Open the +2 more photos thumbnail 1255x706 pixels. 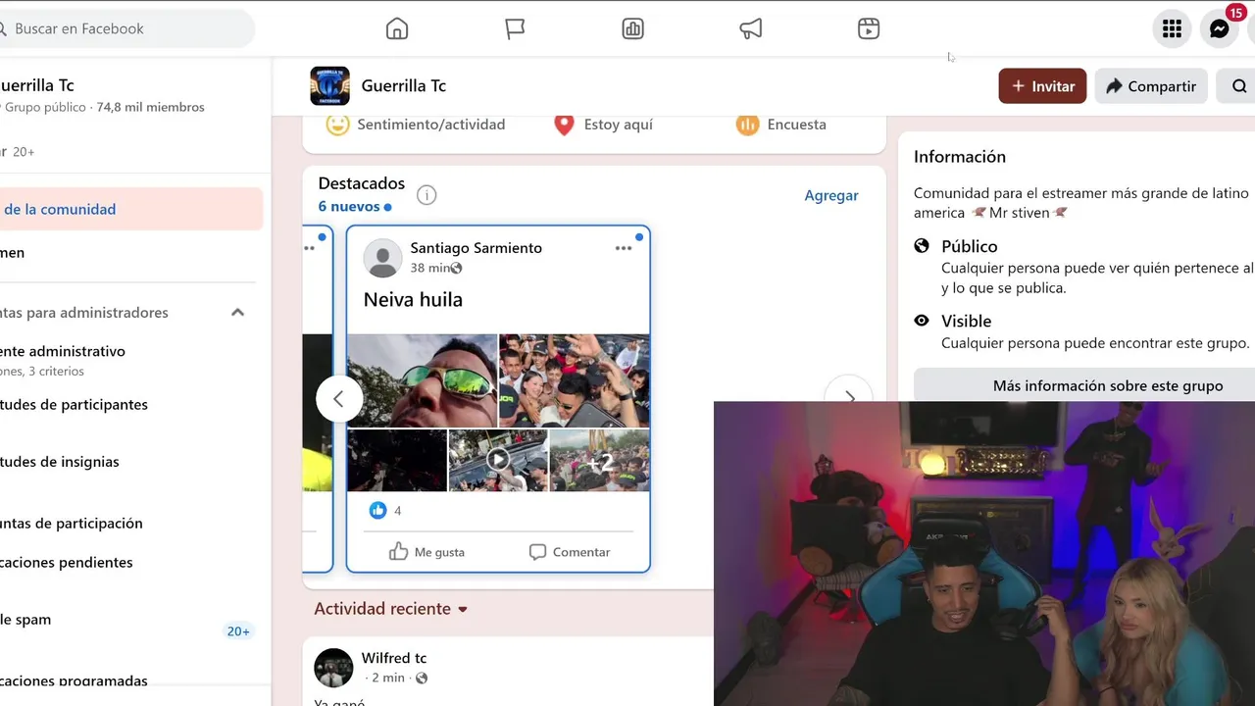click(599, 460)
